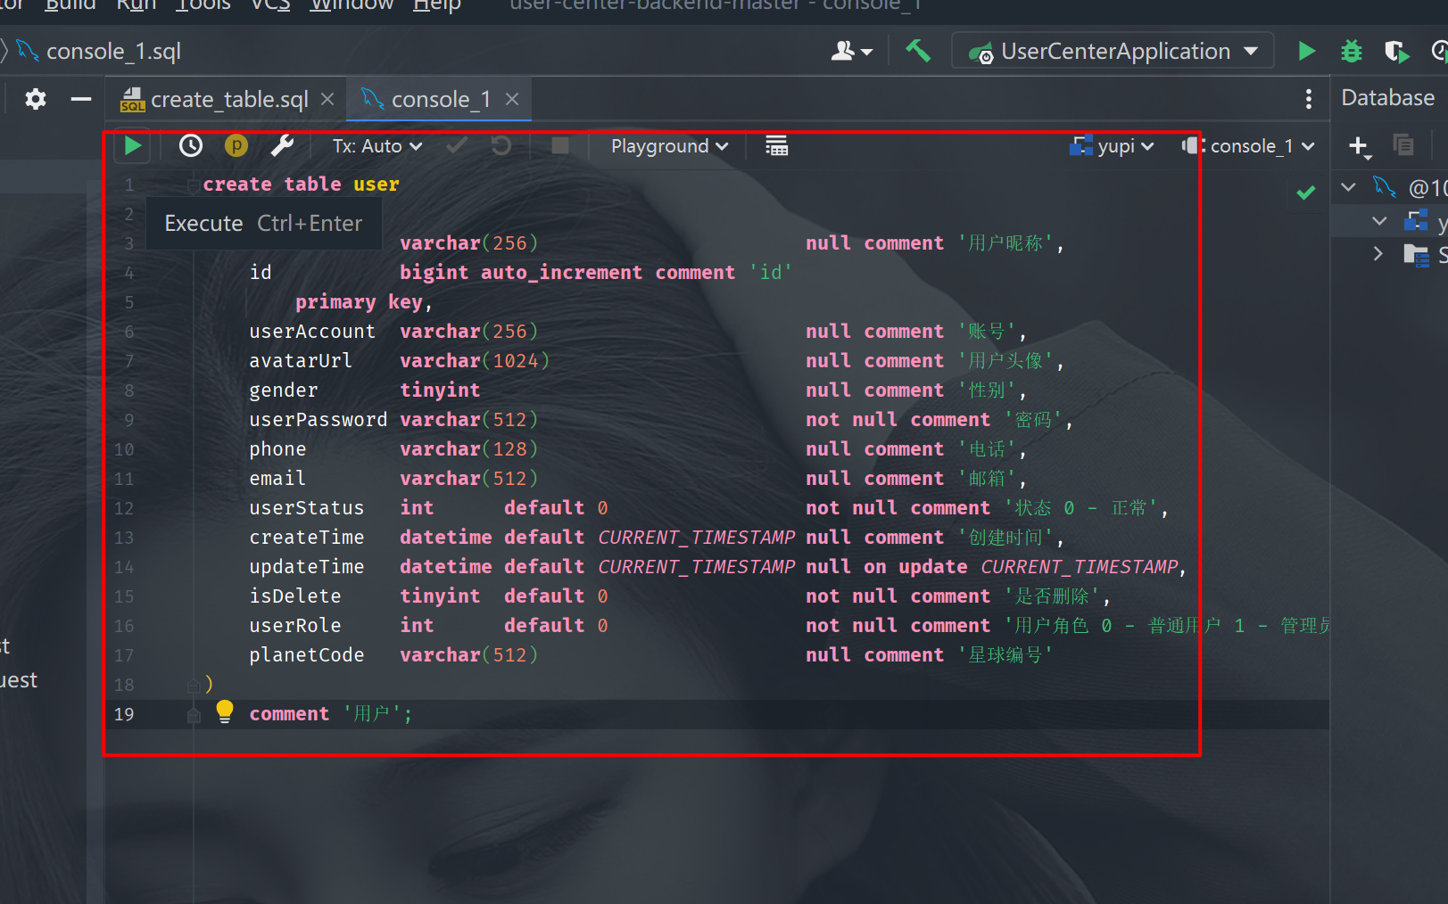The width and height of the screenshot is (1448, 904).
Task: Click the plus icon in Database panel
Action: [1358, 145]
